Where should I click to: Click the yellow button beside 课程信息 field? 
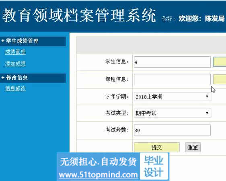click(220, 79)
